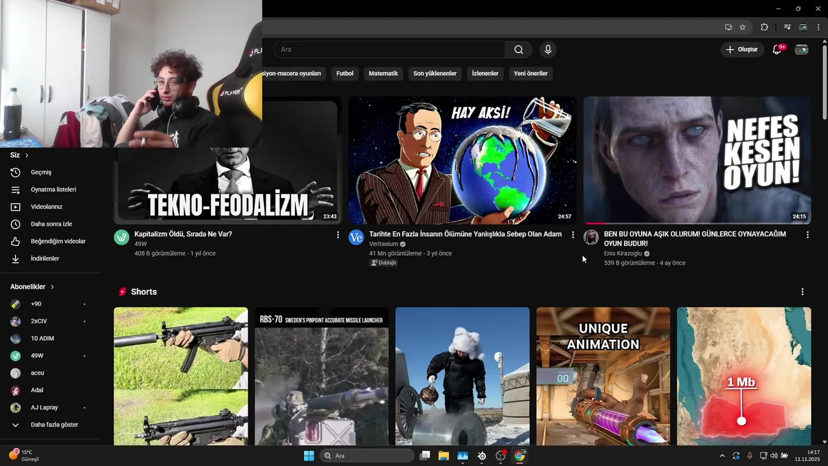This screenshot has height=466, width=828.
Task: Open SteelSeries app on the taskbar
Action: click(x=482, y=456)
